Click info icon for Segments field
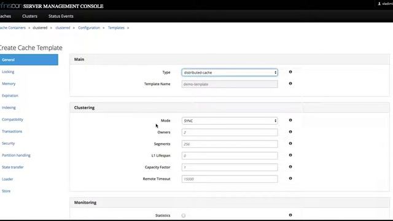 [290, 144]
